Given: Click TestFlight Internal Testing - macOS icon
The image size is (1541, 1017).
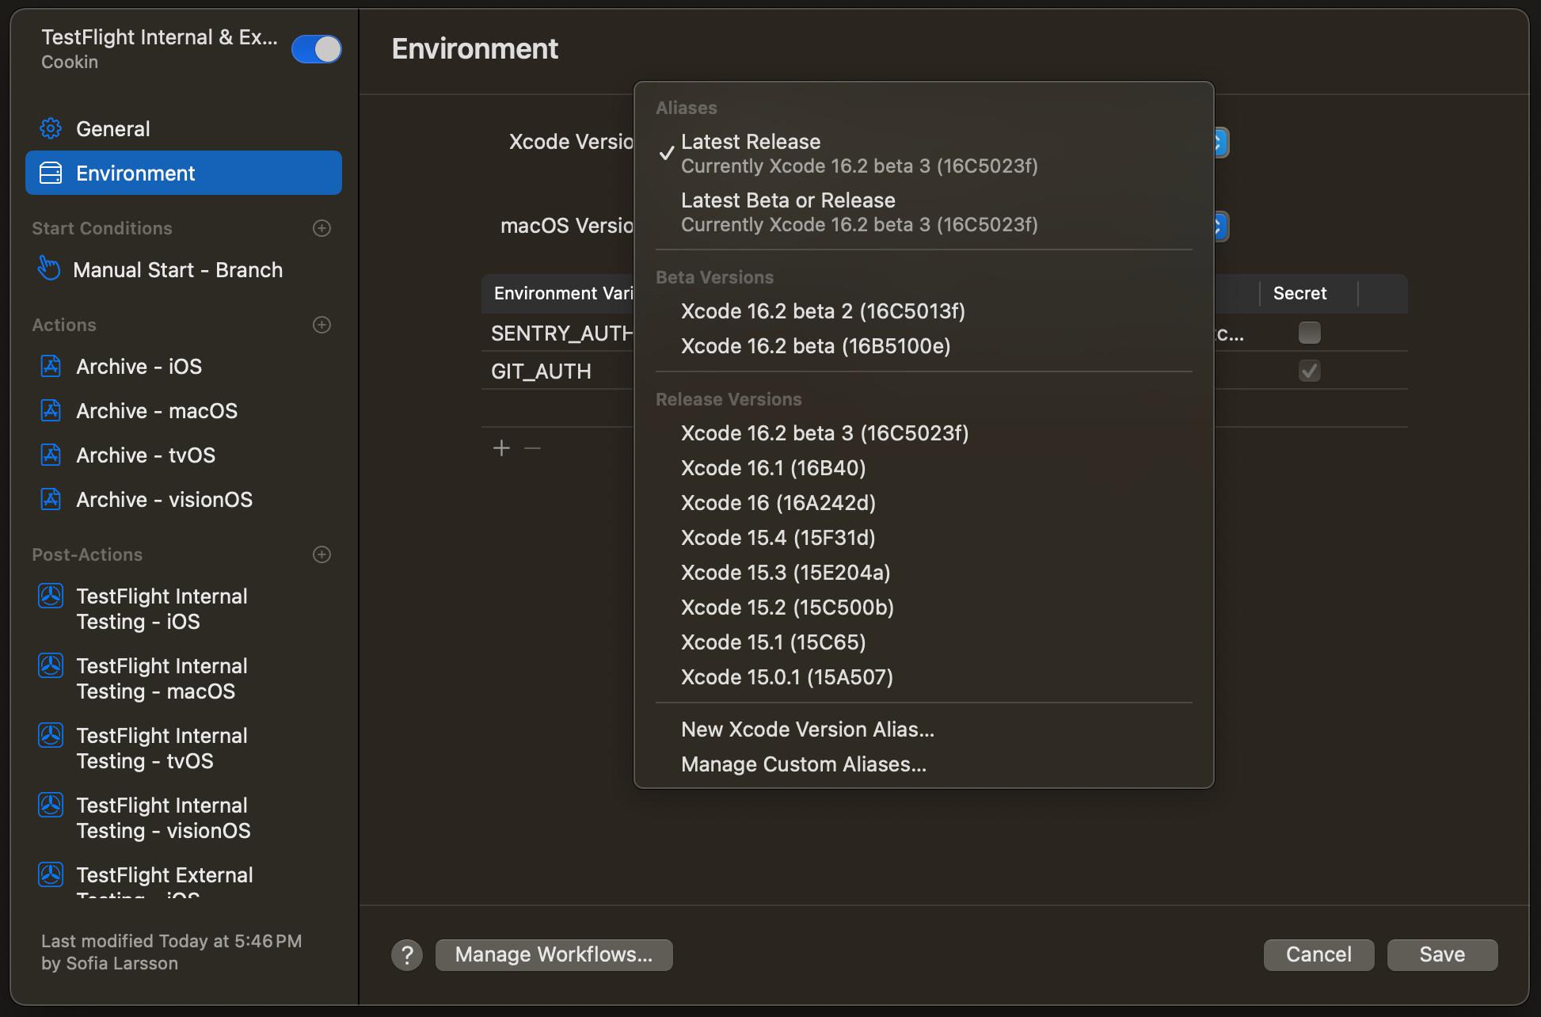Looking at the screenshot, I should 51,665.
